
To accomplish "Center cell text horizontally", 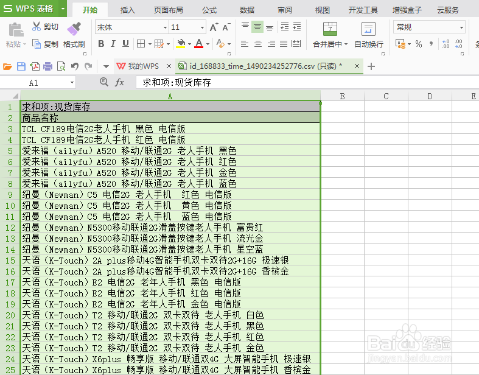I will (x=258, y=44).
